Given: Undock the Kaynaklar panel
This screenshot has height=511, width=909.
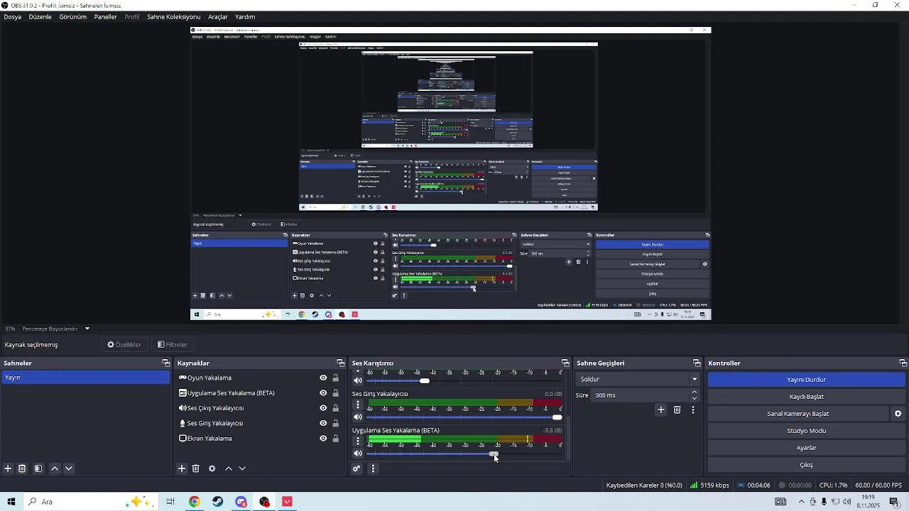Looking at the screenshot, I should (340, 363).
